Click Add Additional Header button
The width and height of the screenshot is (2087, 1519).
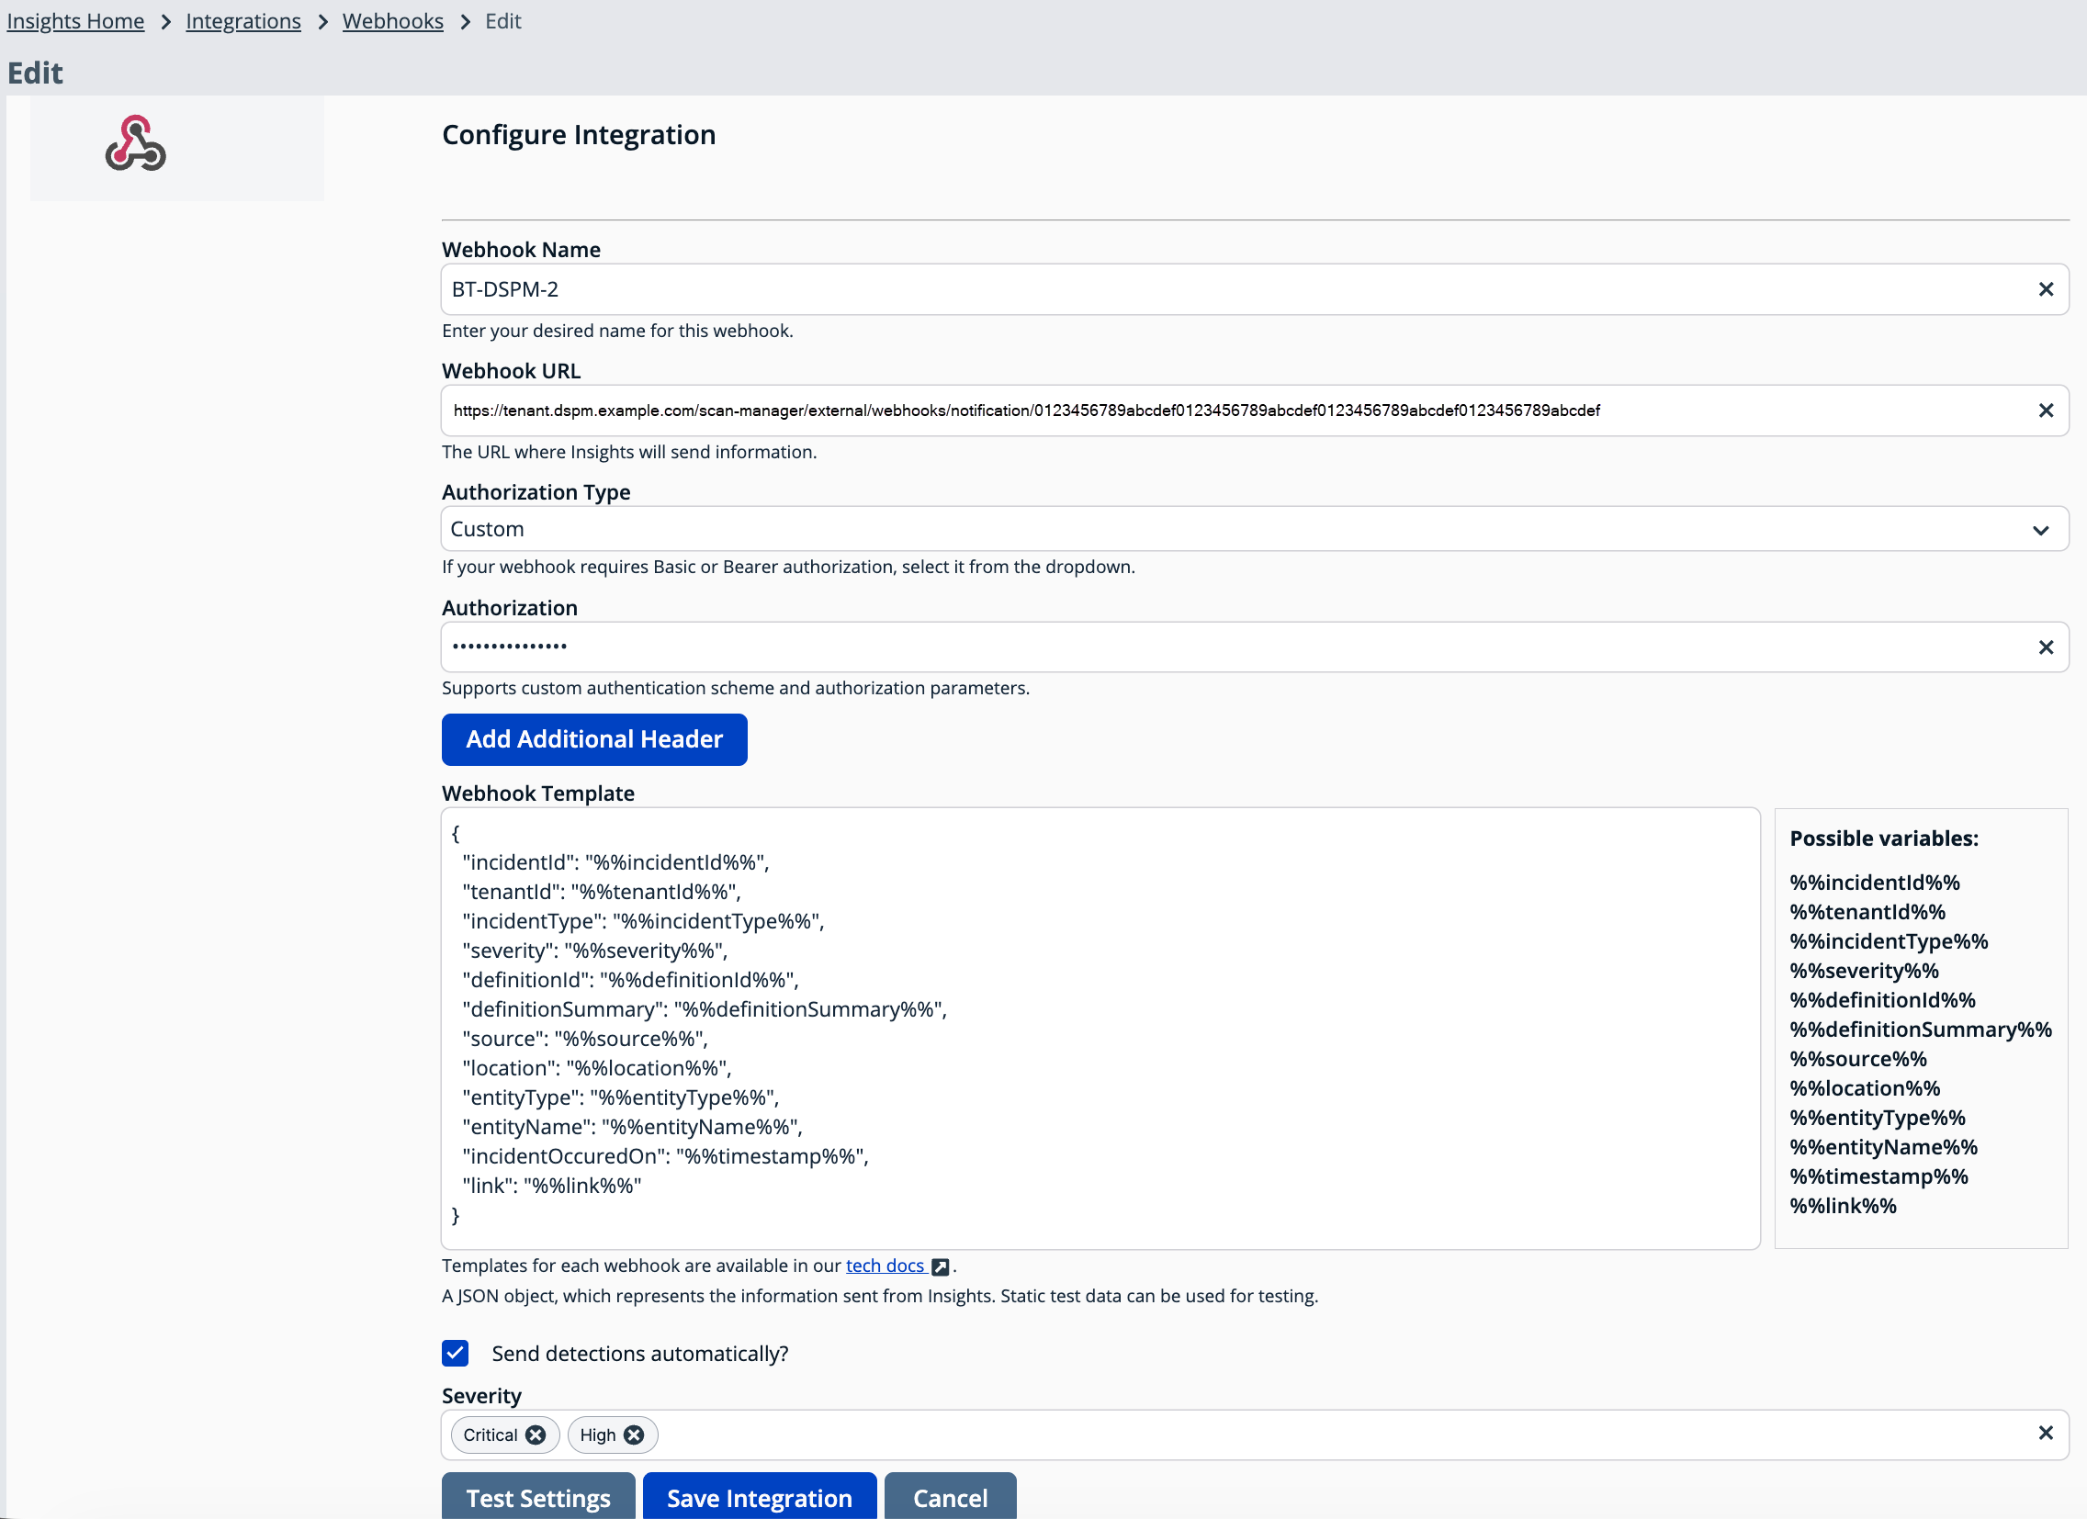coord(594,739)
